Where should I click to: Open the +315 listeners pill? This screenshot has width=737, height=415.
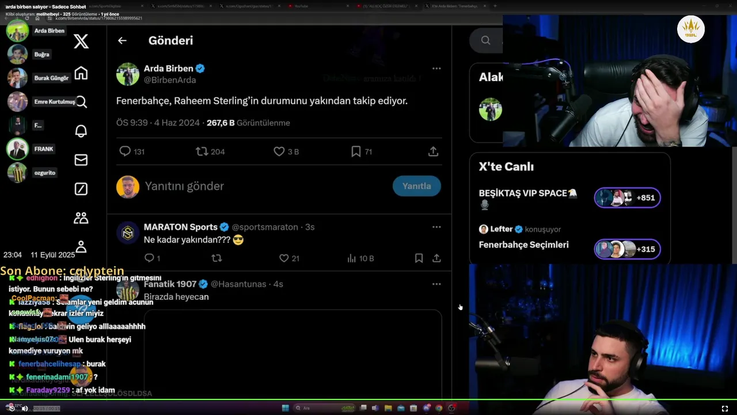[628, 249]
